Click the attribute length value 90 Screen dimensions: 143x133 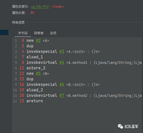(32, 13)
